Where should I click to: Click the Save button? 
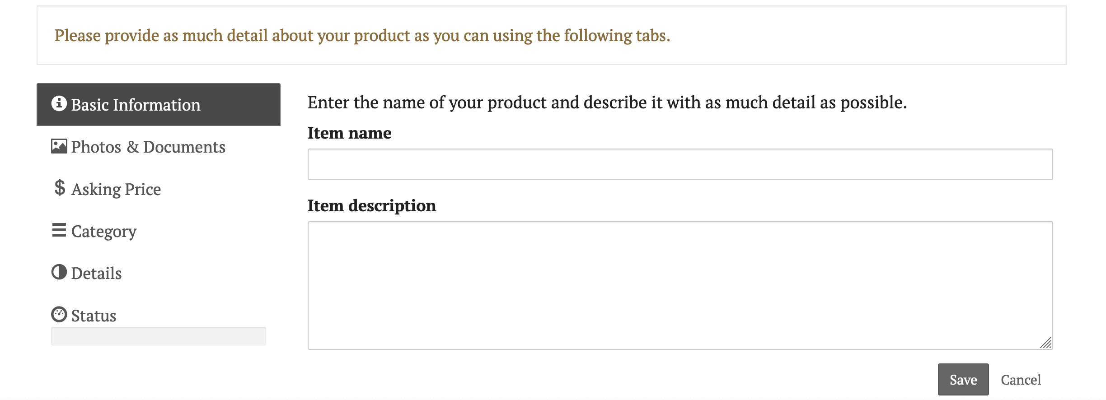click(963, 380)
